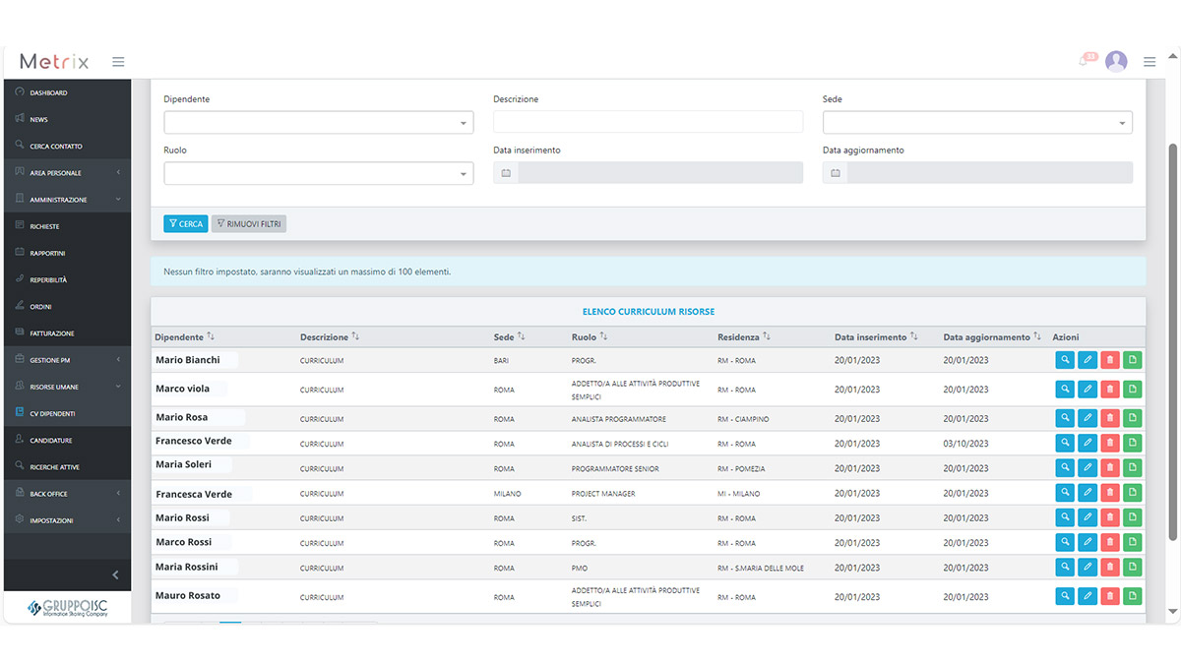Screen dimensions: 1181x664
Task: Click the Descrizione text input field
Action: pos(649,122)
